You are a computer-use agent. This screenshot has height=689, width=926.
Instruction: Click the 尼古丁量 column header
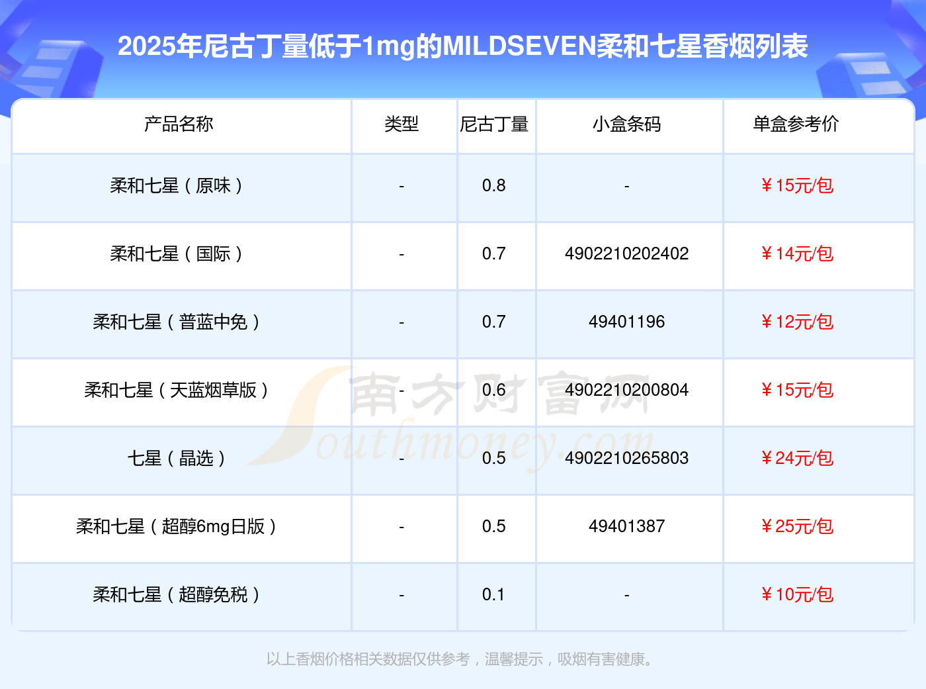pos(494,124)
